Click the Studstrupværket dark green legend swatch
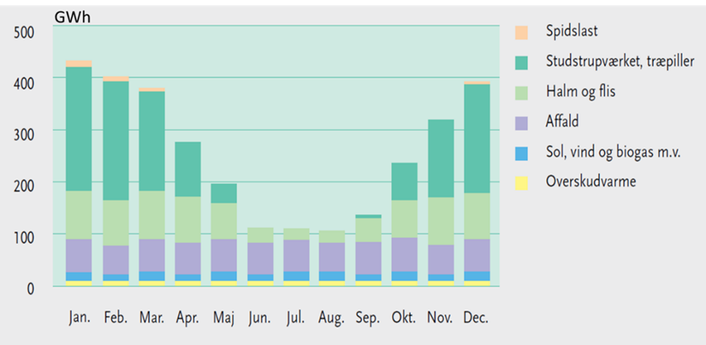This screenshot has height=345, width=706. coord(521,62)
